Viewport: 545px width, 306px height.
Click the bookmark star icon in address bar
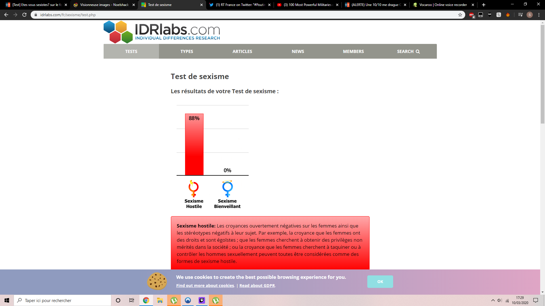click(x=460, y=15)
